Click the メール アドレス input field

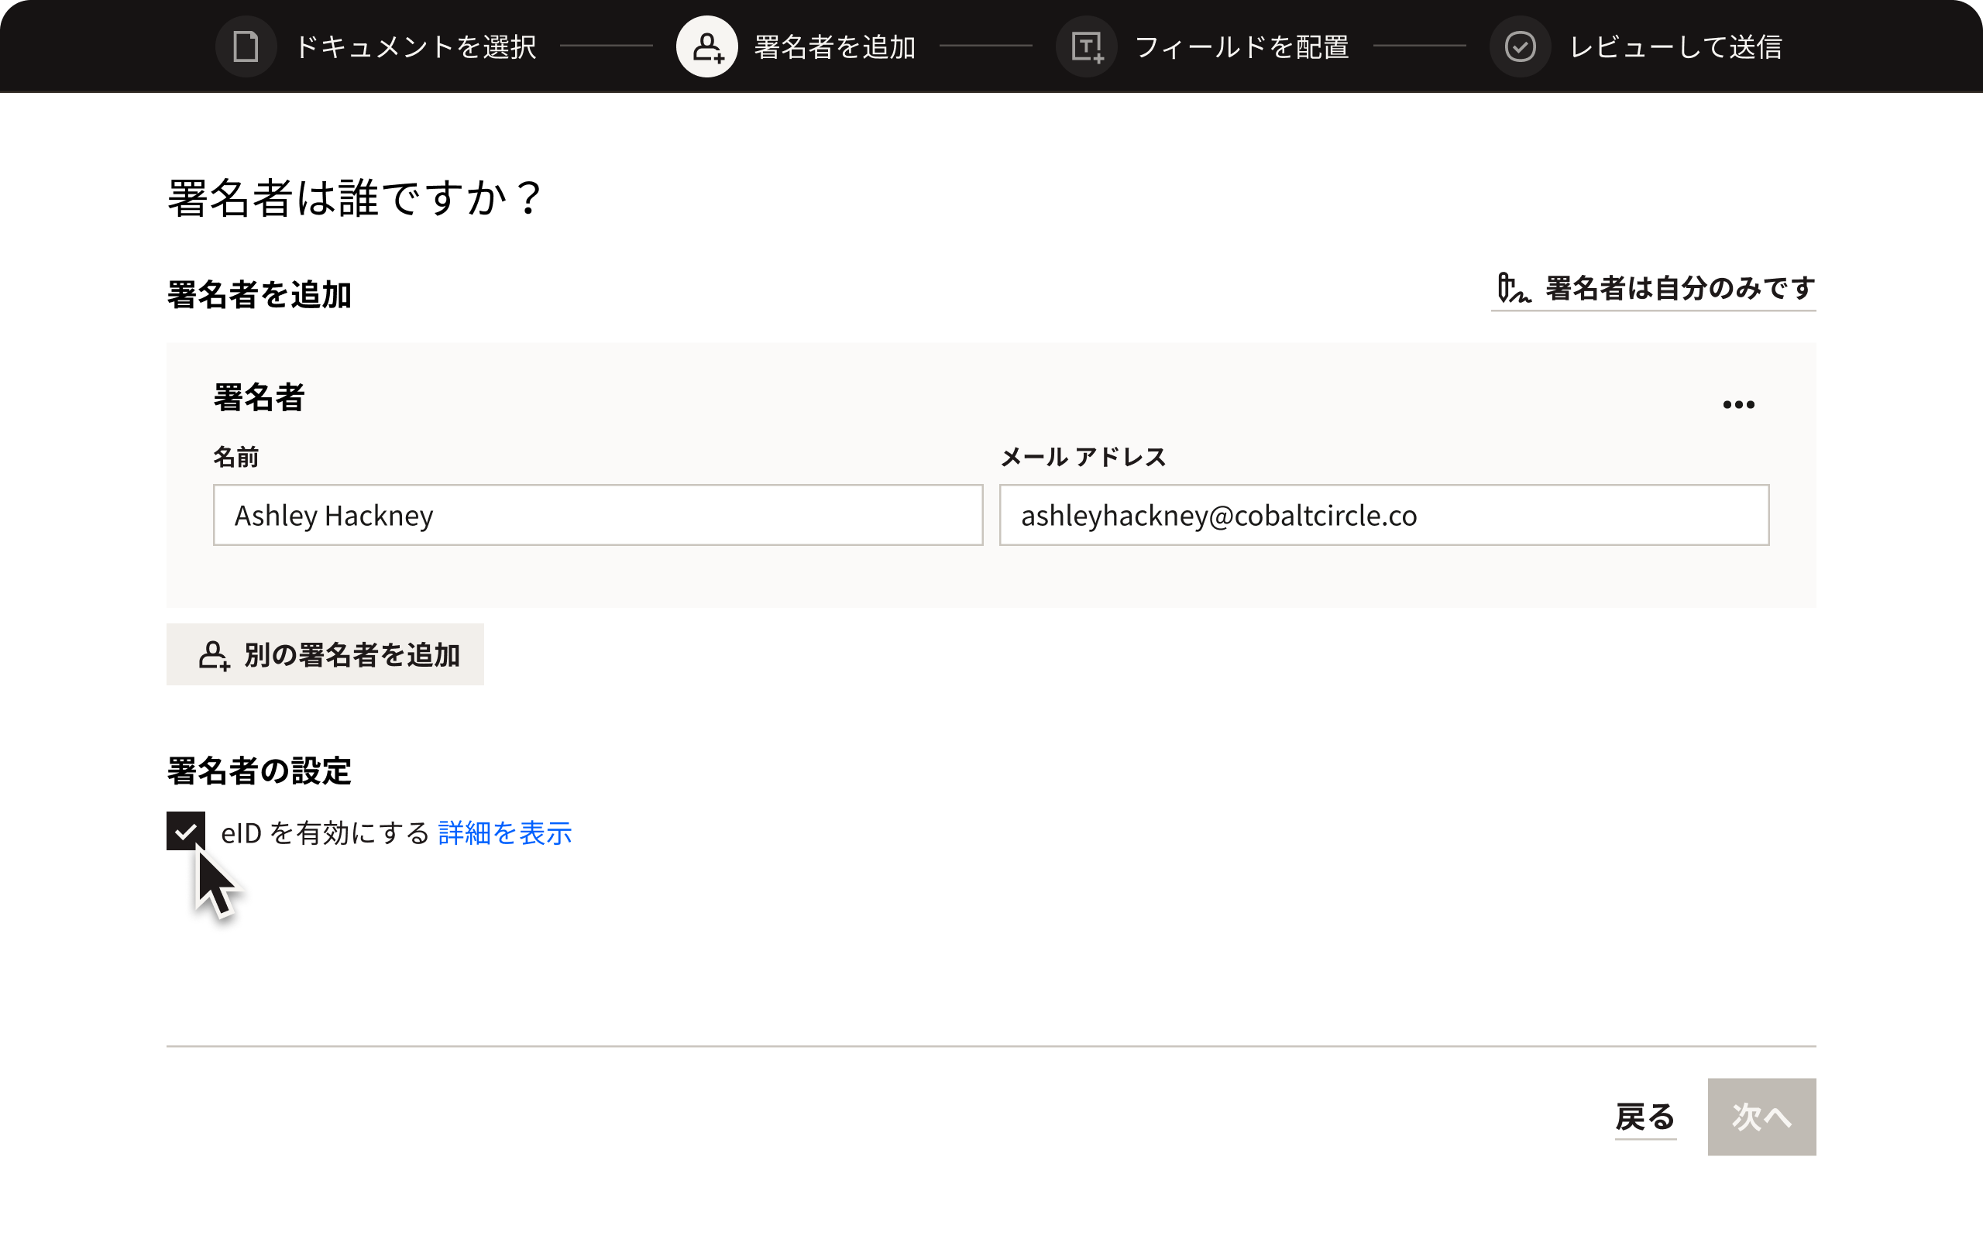(1384, 515)
